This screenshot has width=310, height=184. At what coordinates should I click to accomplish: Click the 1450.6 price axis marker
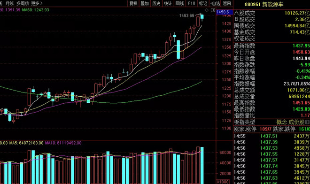coord(223,12)
